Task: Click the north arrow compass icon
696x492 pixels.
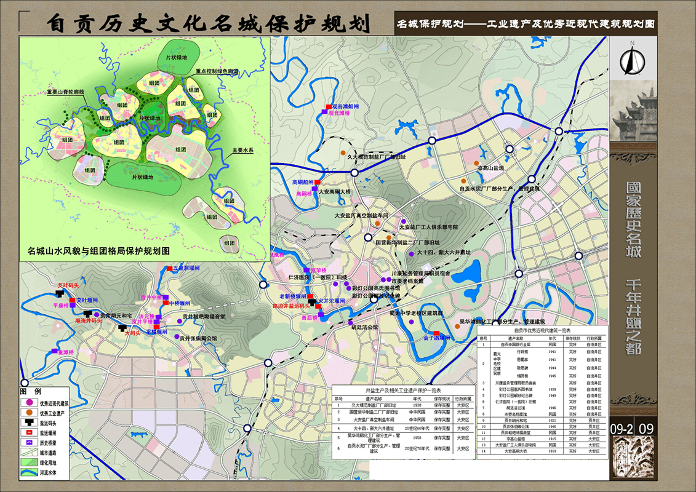Action: point(630,59)
